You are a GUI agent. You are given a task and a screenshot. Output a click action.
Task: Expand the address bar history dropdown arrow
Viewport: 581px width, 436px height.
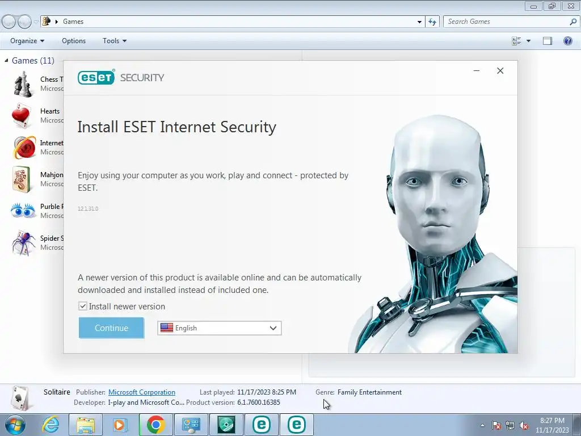[x=419, y=22]
